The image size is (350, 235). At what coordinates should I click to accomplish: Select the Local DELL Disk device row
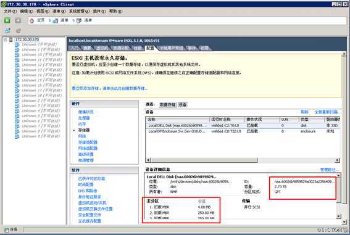(243, 126)
